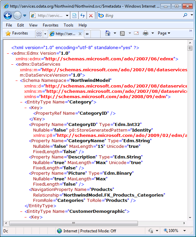Click the horizontal scrollbar thumb
Viewport: 196px width, 237px height.
click(74, 223)
